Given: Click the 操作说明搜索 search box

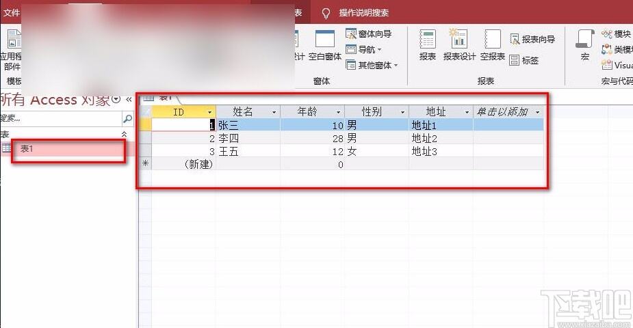Looking at the screenshot, I should click(x=364, y=13).
